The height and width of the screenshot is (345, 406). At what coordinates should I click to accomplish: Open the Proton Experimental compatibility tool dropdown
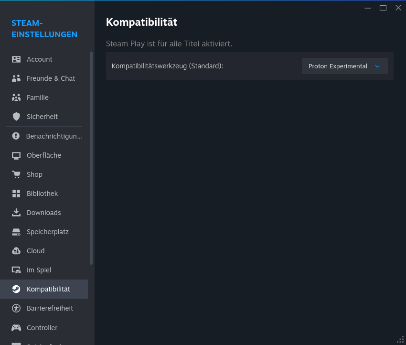345,66
